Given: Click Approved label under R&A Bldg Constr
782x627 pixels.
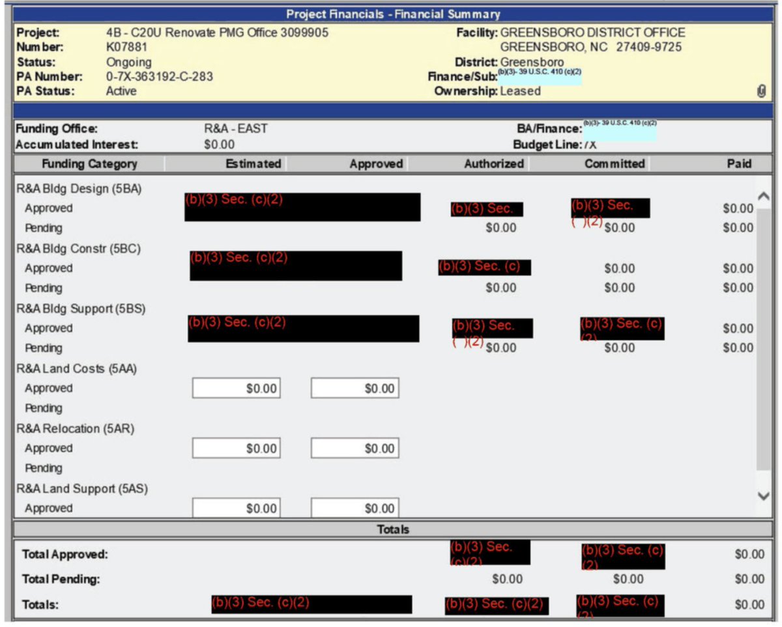Looking at the screenshot, I should (49, 268).
